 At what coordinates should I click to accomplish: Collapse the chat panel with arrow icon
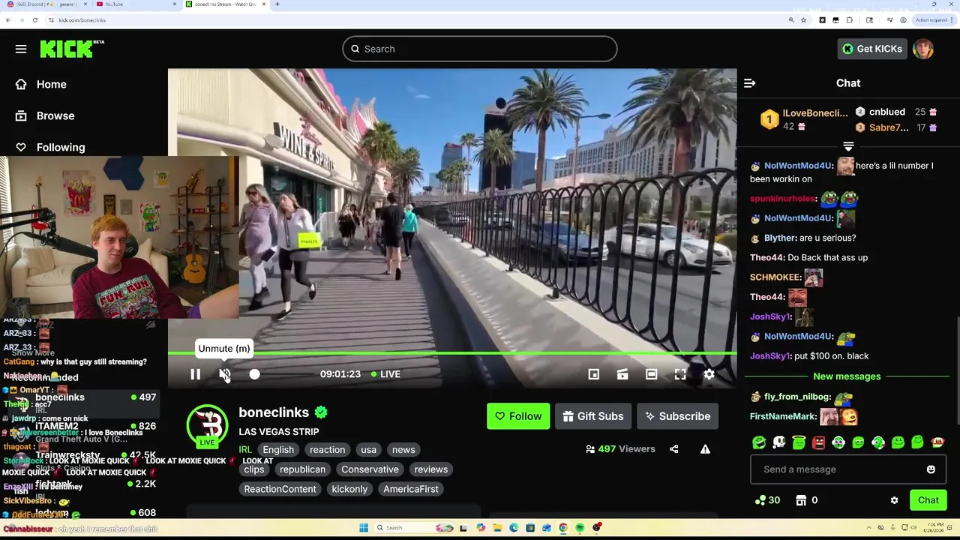point(749,83)
